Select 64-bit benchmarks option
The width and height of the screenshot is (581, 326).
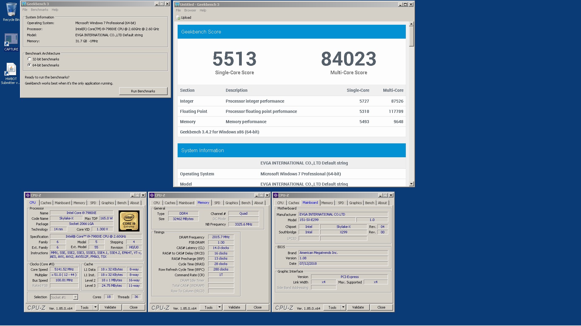tap(29, 65)
